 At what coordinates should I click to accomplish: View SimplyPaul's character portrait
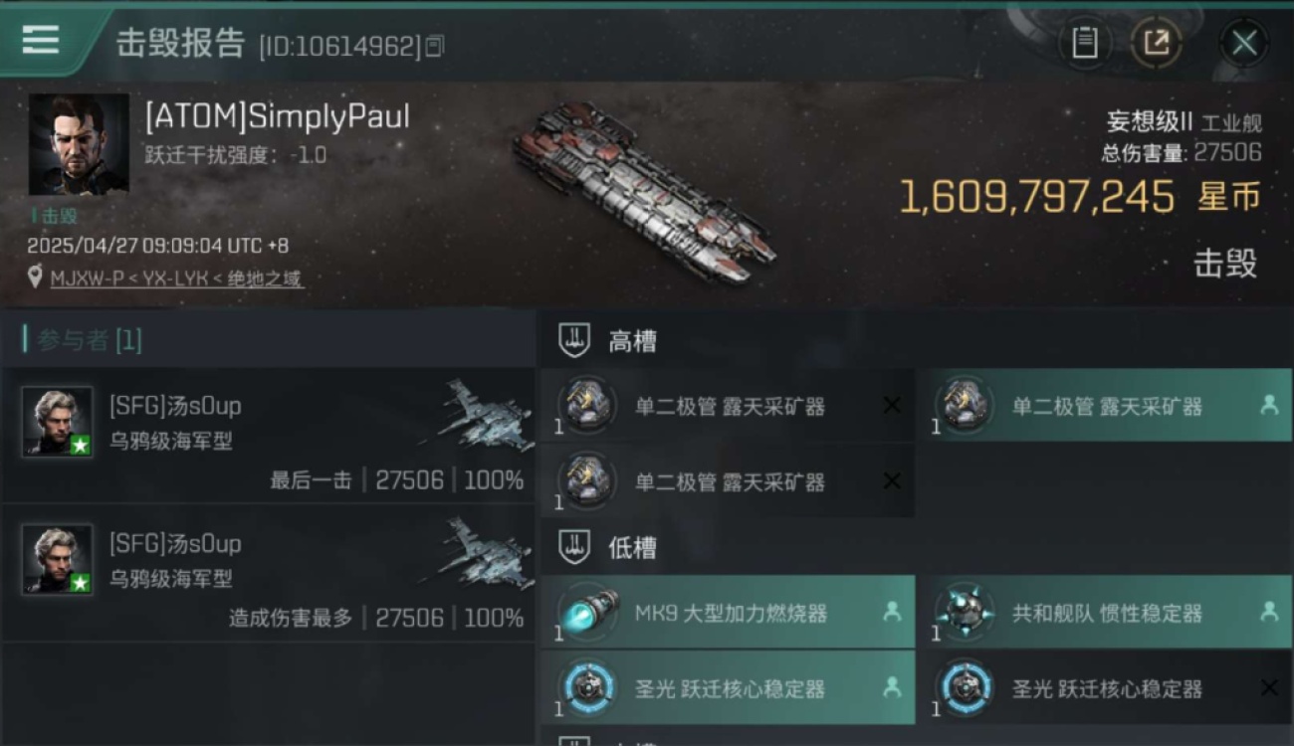tap(78, 144)
